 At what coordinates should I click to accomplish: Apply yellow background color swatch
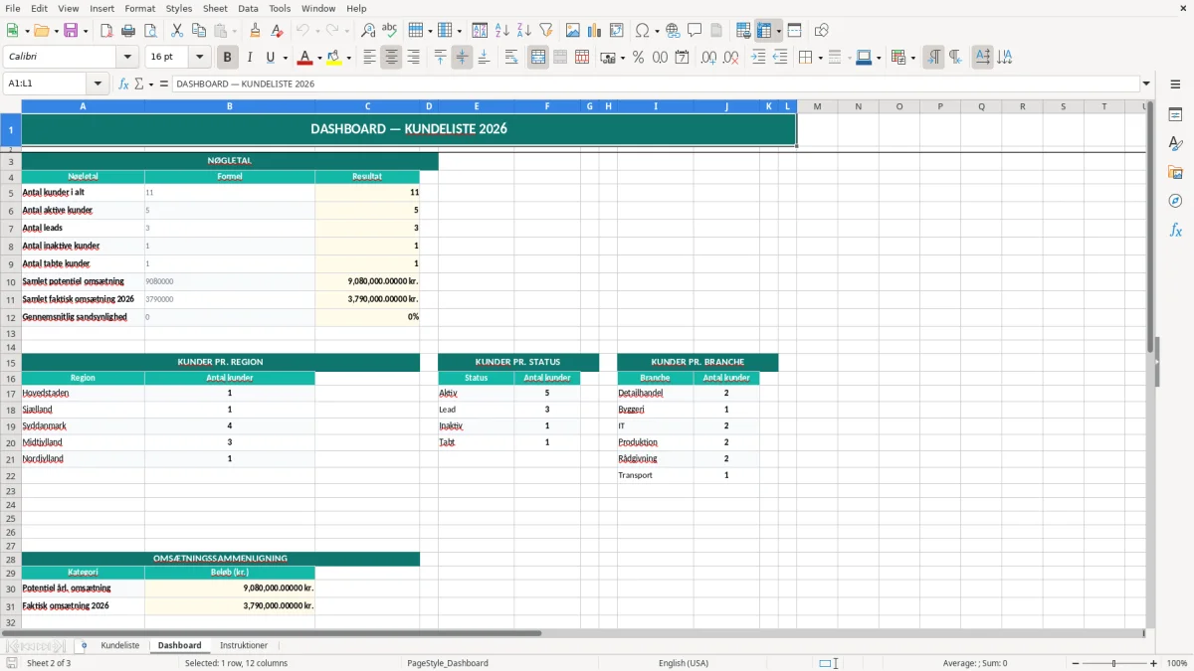coord(334,58)
